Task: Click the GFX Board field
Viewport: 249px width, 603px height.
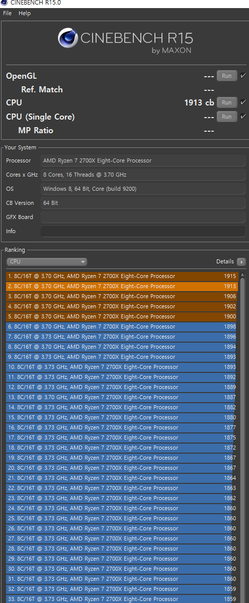Action: 143,217
